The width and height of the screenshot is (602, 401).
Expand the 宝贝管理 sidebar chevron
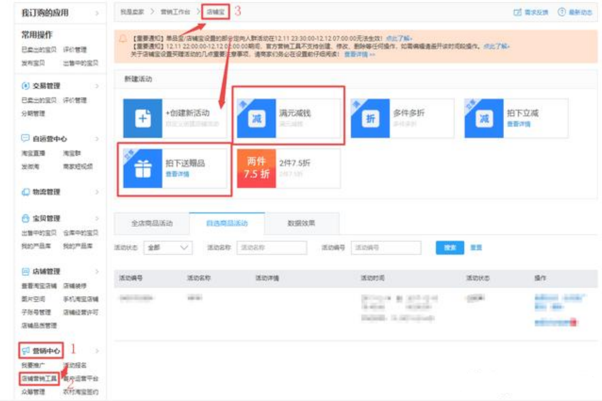(x=97, y=218)
